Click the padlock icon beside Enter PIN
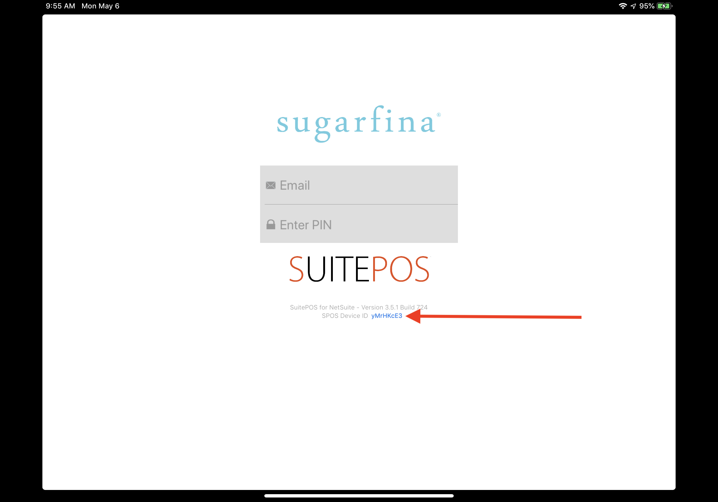The width and height of the screenshot is (718, 502). (271, 225)
